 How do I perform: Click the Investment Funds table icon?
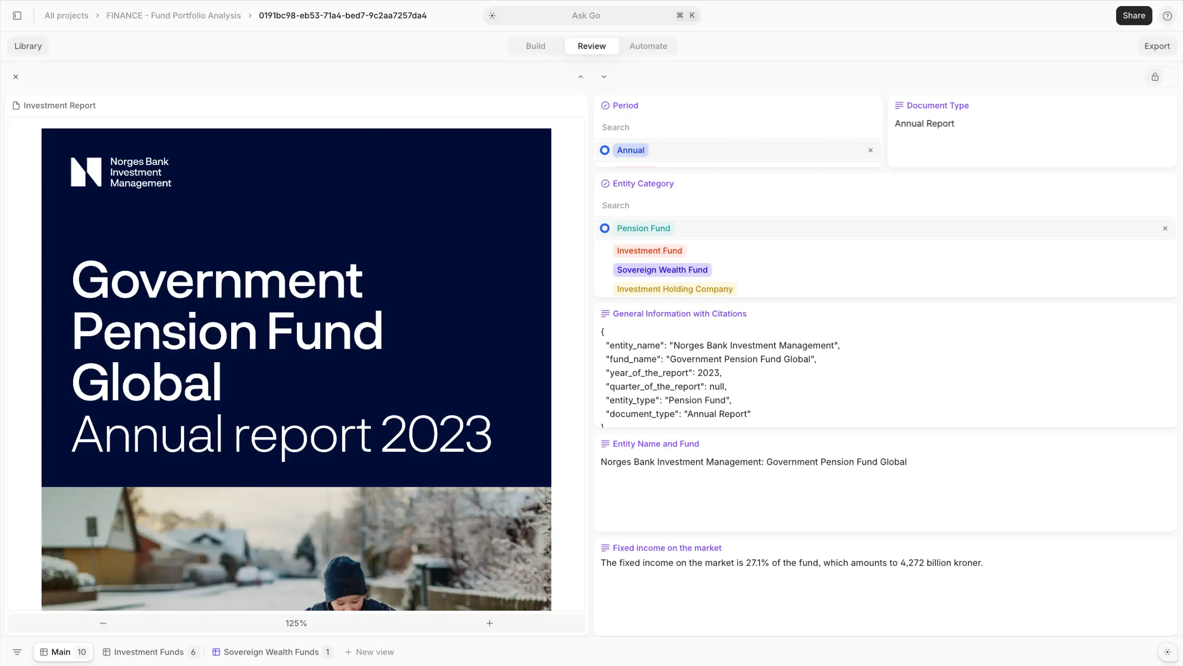pos(106,652)
